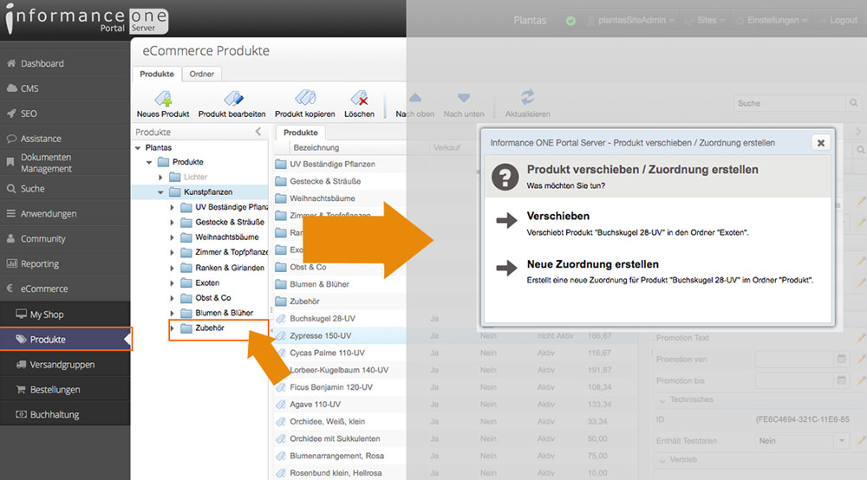
Task: Close the Produkt verschieben dialog
Action: tap(820, 142)
